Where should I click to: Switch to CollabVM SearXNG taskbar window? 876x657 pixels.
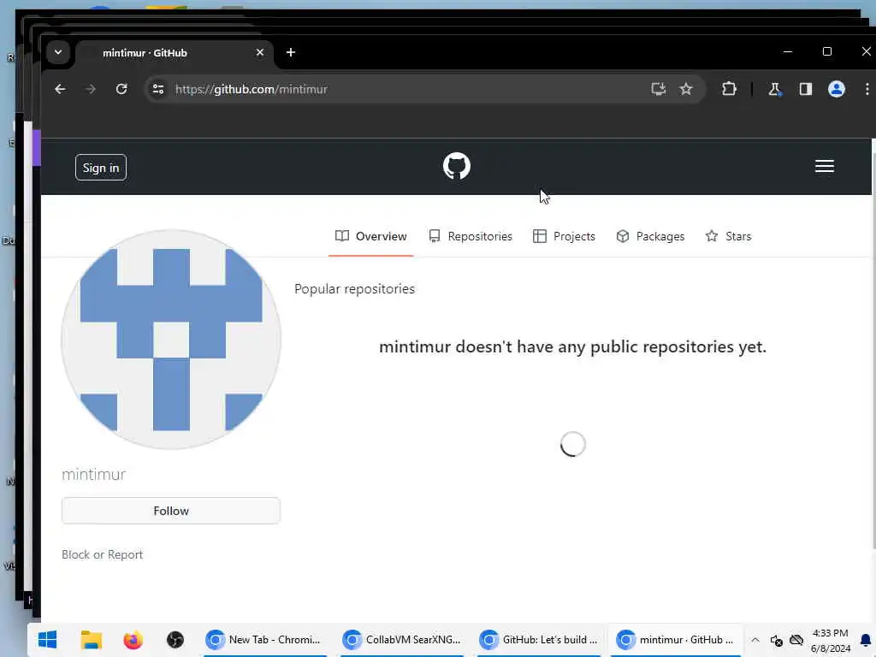click(402, 640)
